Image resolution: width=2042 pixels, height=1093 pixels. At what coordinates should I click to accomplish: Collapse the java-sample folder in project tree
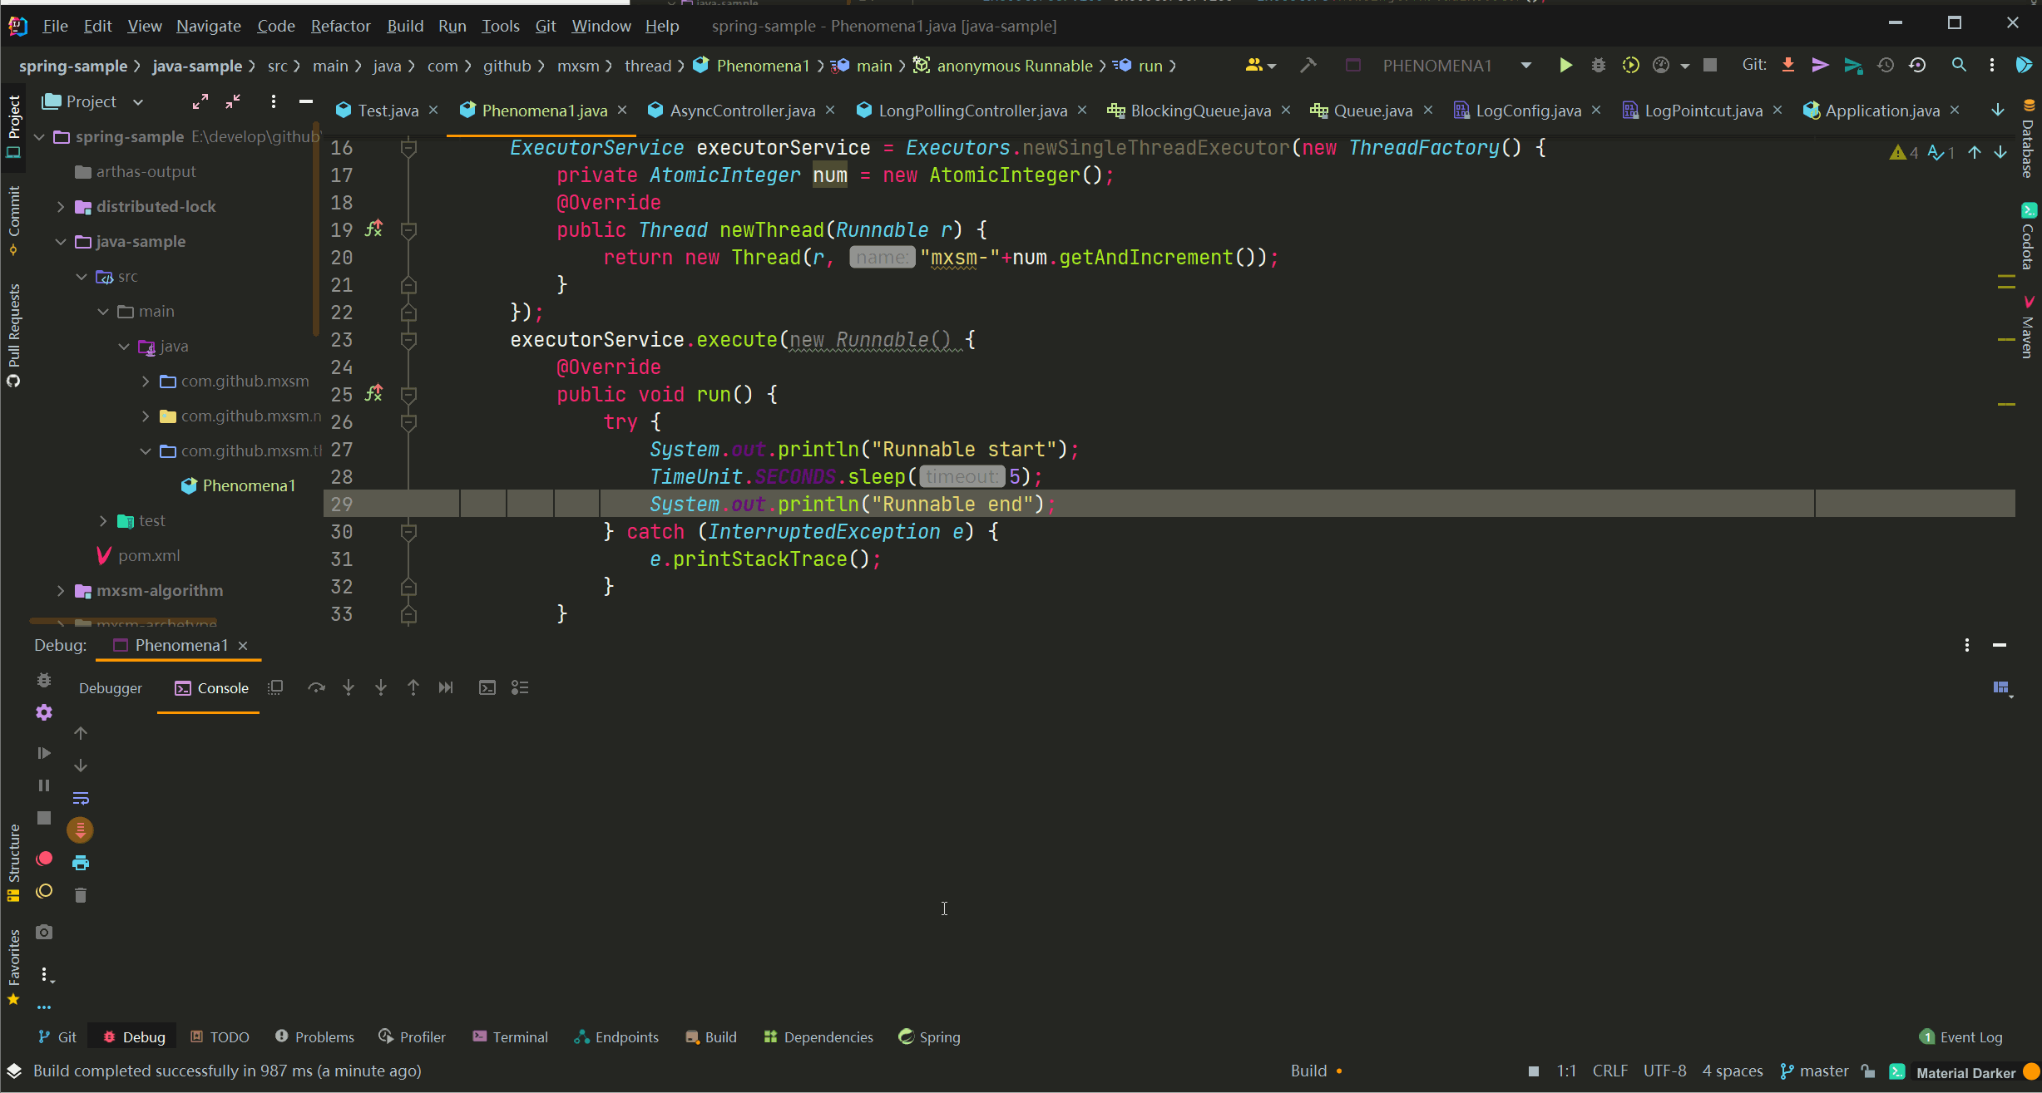click(x=61, y=241)
